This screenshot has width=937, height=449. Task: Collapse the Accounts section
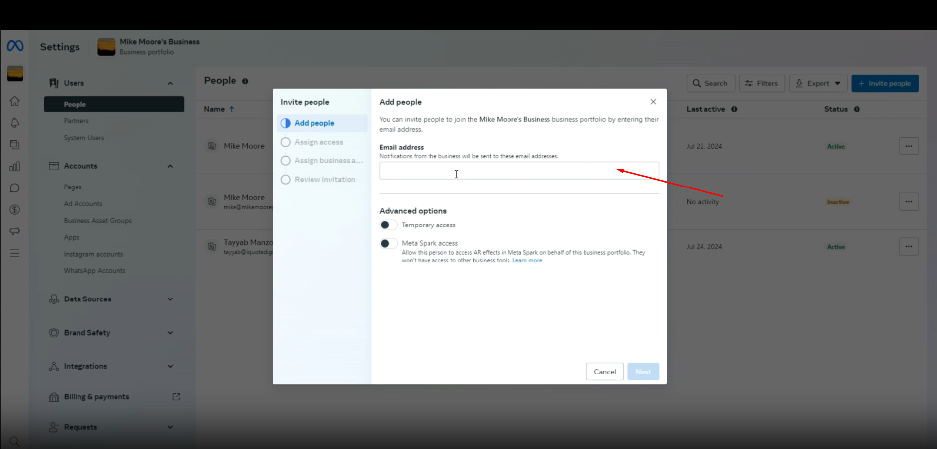(x=170, y=166)
